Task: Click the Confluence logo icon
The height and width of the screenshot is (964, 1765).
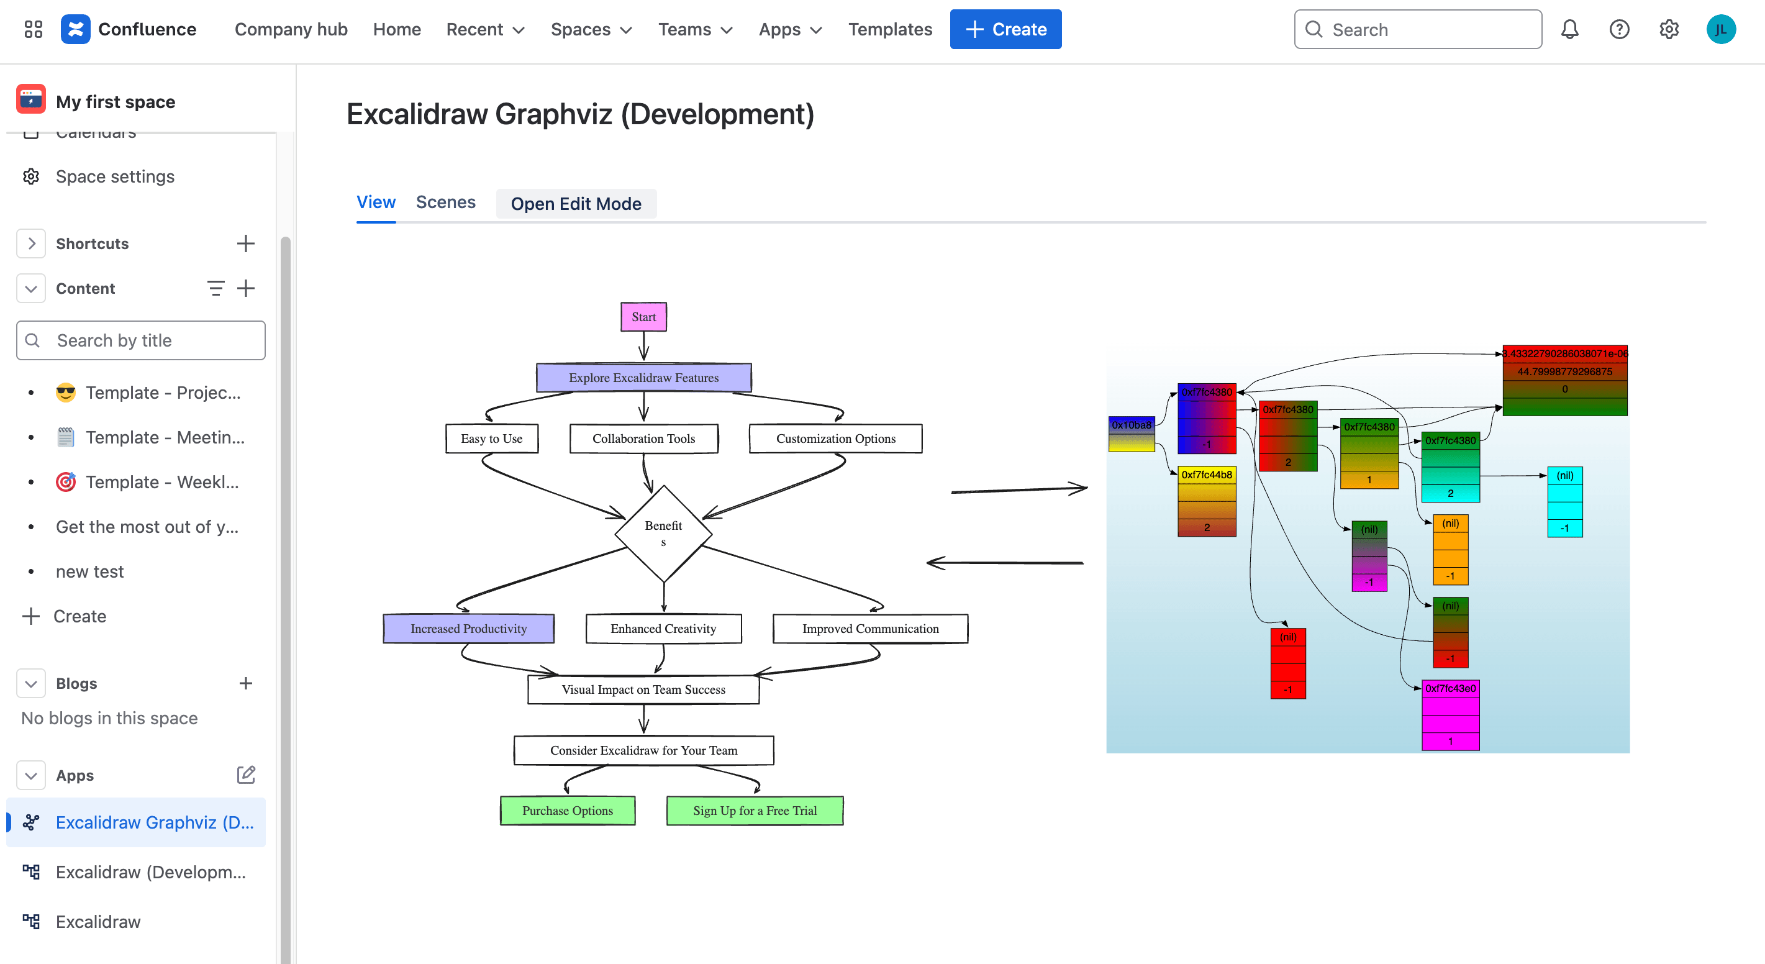Action: coord(75,29)
